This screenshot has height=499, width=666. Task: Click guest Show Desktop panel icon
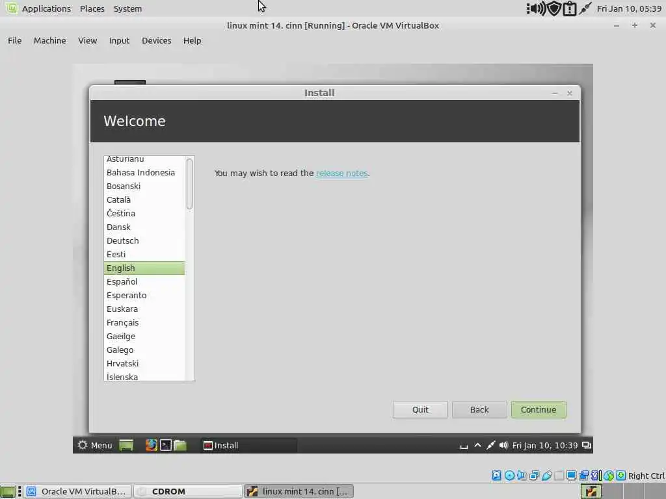(126, 445)
